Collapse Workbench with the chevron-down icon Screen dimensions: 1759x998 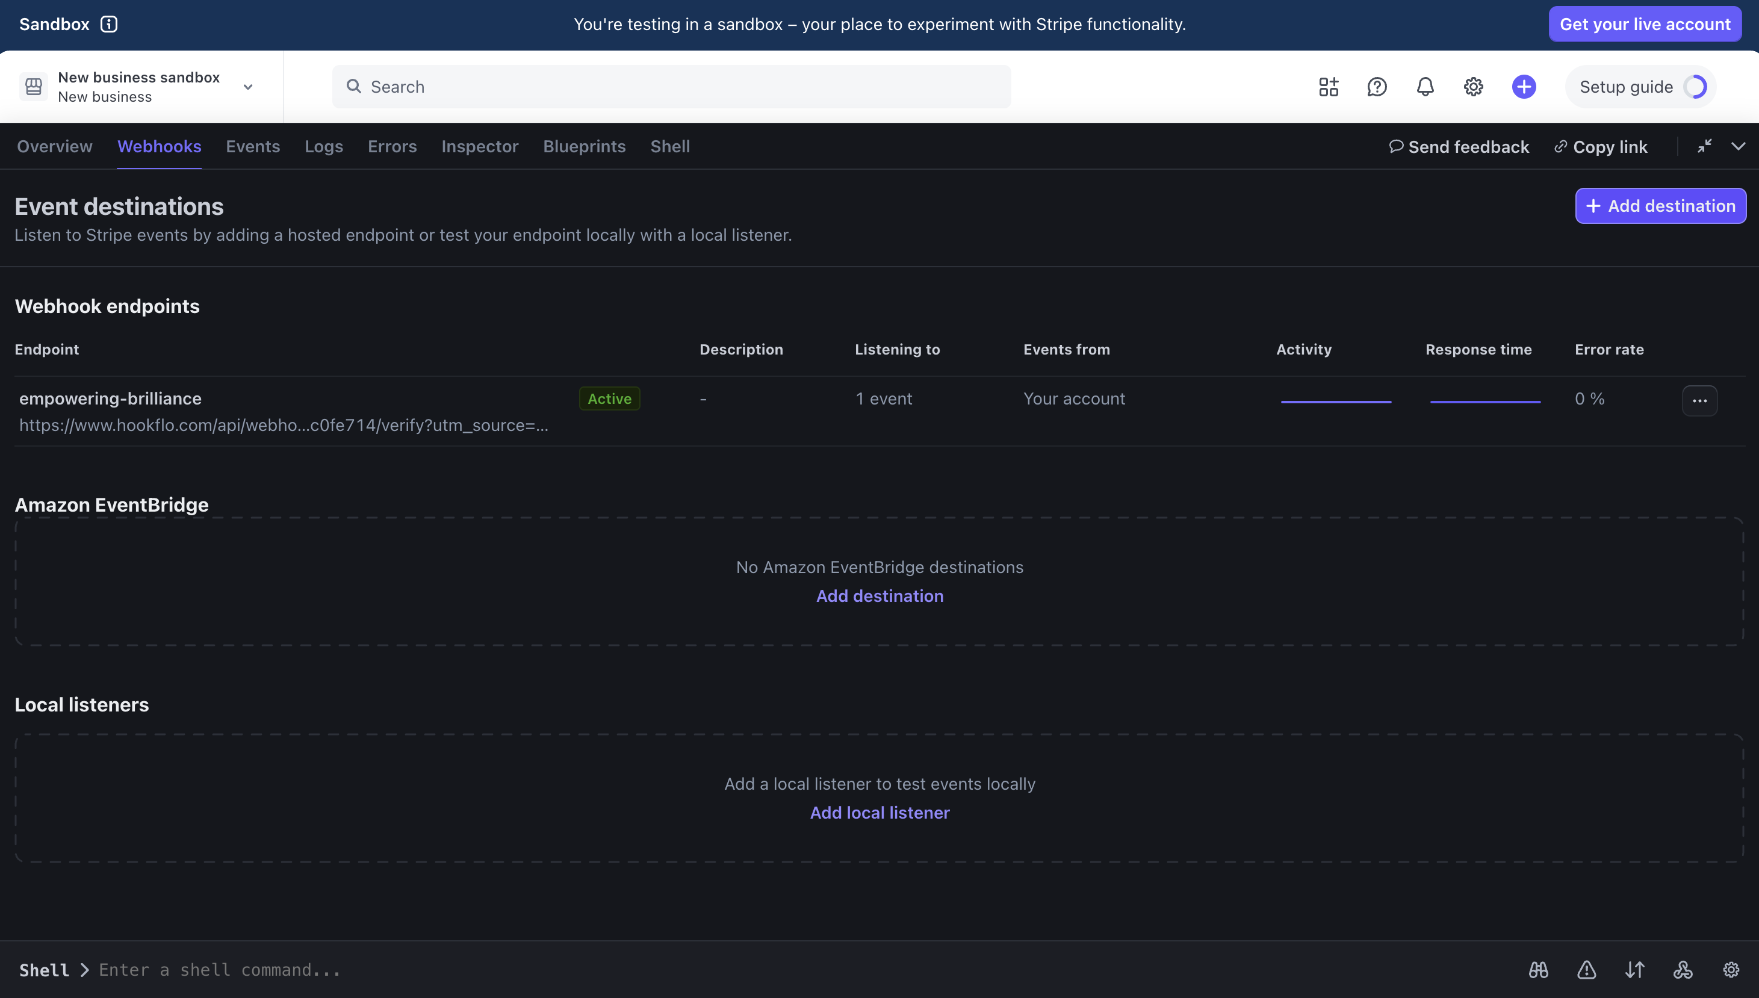click(x=1738, y=146)
